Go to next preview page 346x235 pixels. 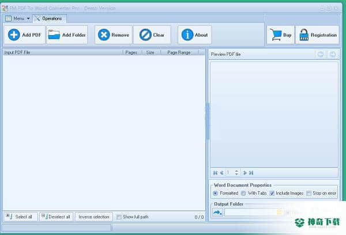[245, 173]
